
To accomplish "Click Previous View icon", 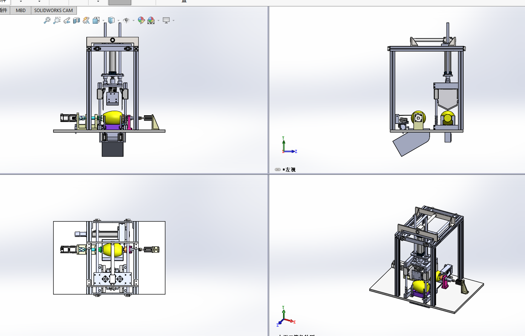I will point(67,20).
